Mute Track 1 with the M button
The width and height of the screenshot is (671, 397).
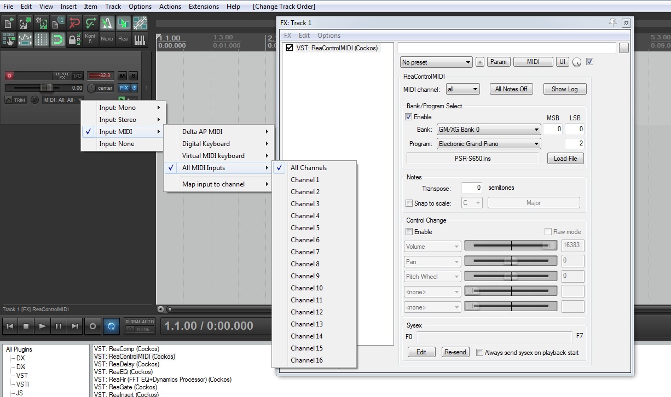tap(122, 75)
